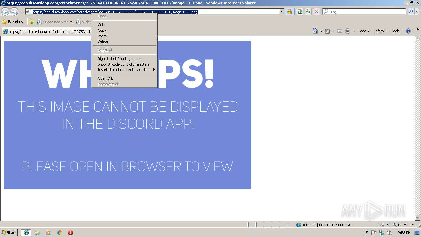Screen dimensions: 421x237
Task: Refresh the page with green arrows icon
Action: click(308, 12)
